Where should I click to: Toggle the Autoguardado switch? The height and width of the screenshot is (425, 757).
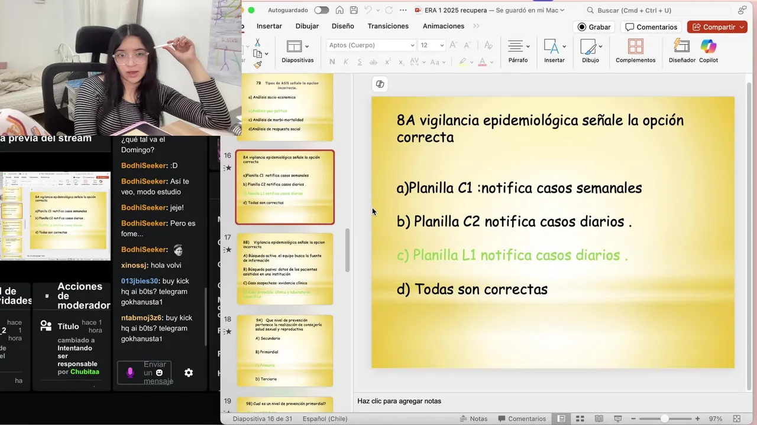coord(321,10)
